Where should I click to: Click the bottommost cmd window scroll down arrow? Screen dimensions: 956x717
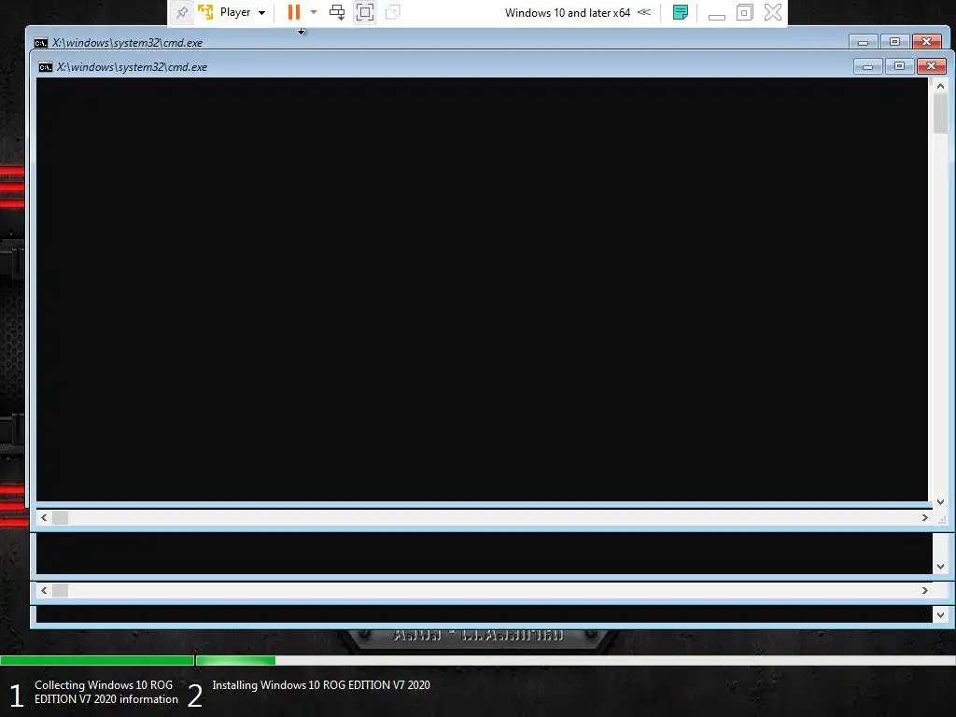(940, 615)
